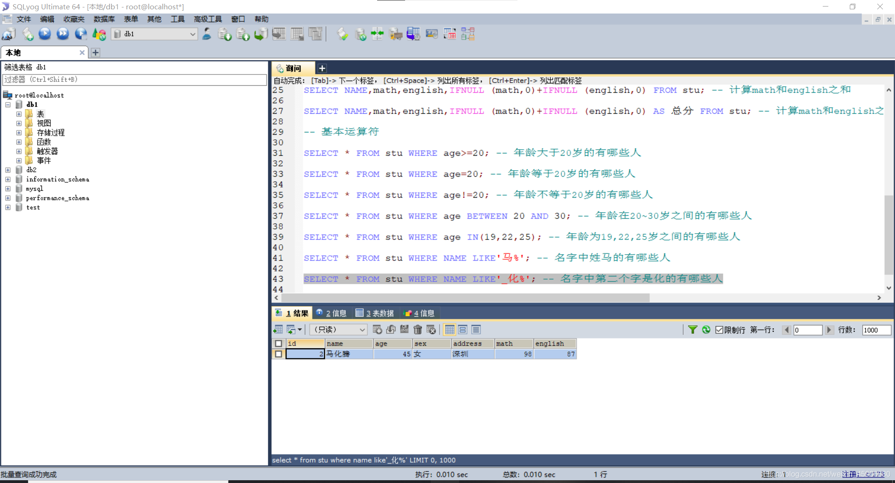Switch to grid view mode
Screen dimensions: 895x483
pos(449,330)
